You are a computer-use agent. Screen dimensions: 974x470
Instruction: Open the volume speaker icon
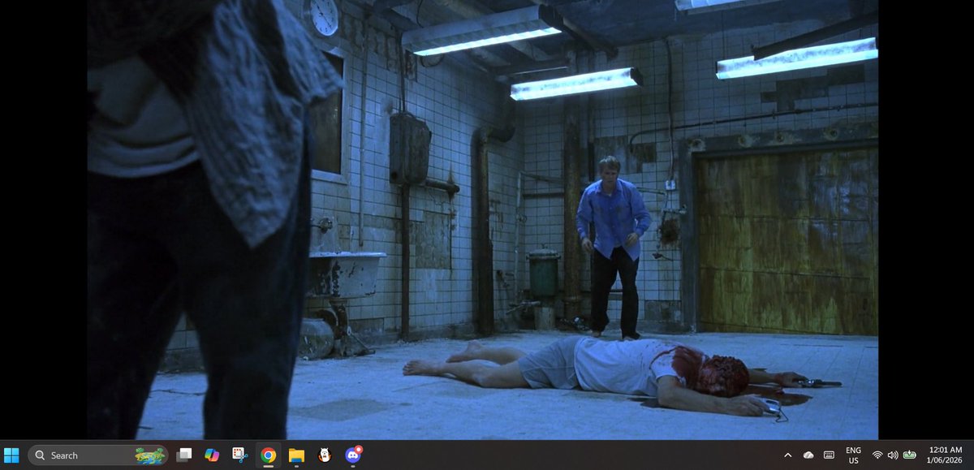coord(893,455)
